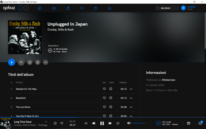Favorite the track Blackbird
206x129 pixels.
pyautogui.click(x=104, y=98)
